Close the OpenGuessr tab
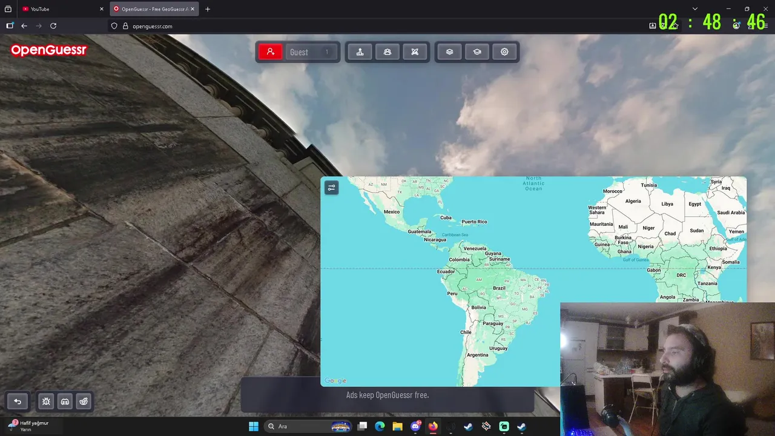 (193, 9)
